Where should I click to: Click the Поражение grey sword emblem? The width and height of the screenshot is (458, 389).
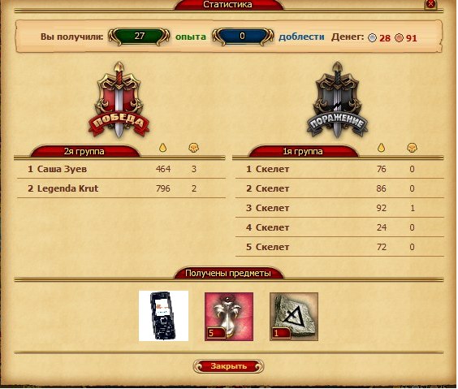(337, 100)
